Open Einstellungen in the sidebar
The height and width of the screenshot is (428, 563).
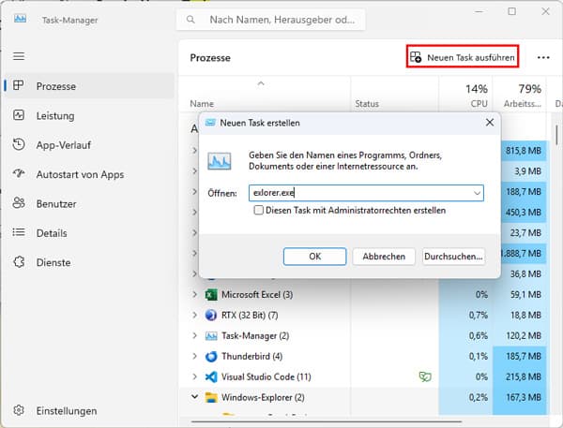pyautogui.click(x=89, y=410)
